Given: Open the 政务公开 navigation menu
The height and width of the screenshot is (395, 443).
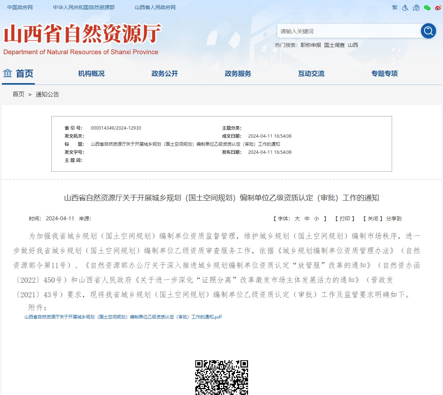Looking at the screenshot, I should coord(165,74).
